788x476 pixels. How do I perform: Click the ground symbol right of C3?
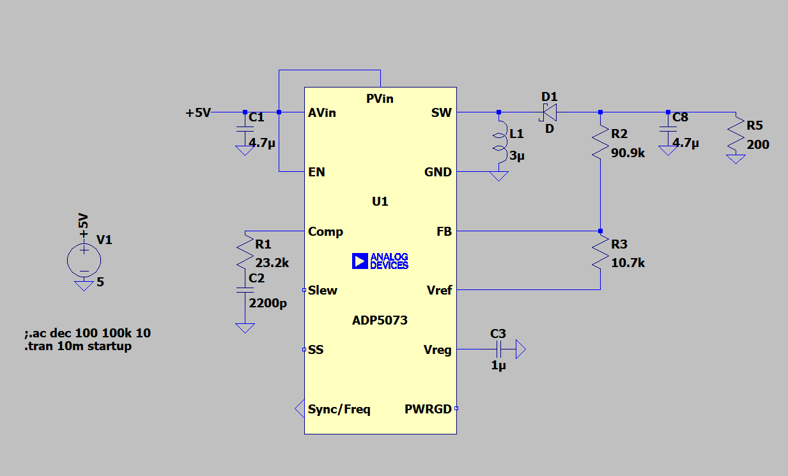click(520, 349)
